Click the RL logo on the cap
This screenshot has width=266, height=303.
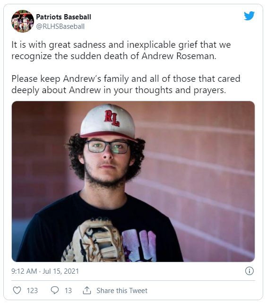click(x=112, y=118)
